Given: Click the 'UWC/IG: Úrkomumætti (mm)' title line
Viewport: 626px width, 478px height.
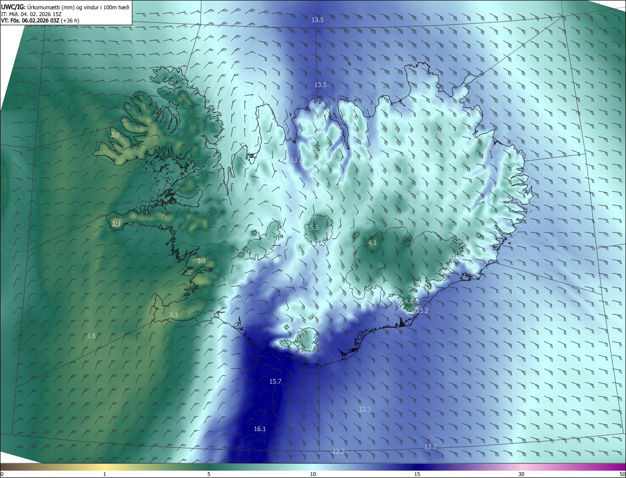Looking at the screenshot, I should pyautogui.click(x=66, y=7).
